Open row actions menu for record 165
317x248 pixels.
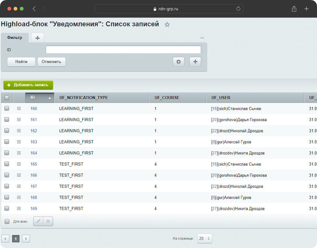(19, 164)
